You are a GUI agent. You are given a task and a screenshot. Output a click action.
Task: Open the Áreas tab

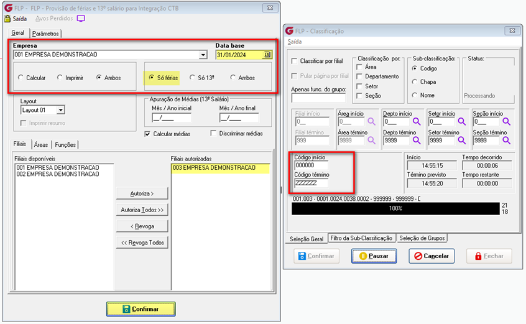[41, 144]
